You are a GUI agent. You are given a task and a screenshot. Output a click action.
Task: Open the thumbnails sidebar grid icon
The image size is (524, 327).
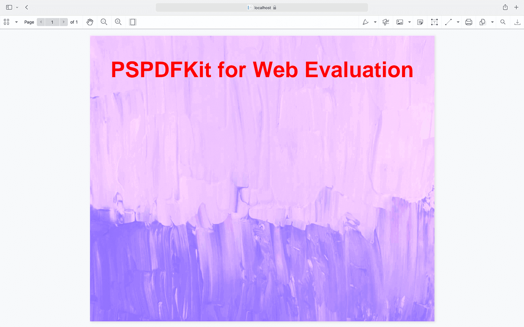pos(6,22)
